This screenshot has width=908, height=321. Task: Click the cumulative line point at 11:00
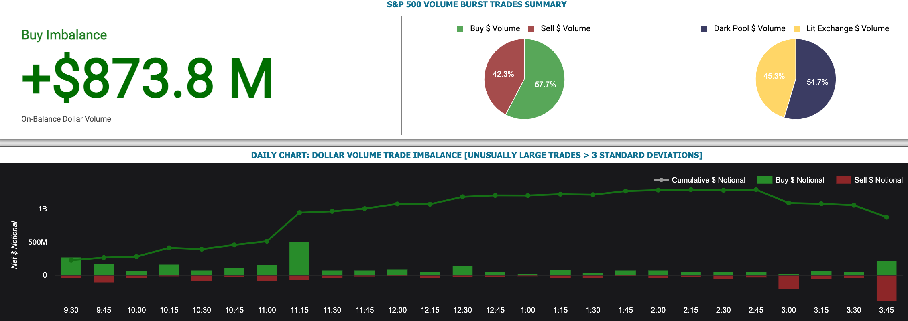pyautogui.click(x=267, y=241)
